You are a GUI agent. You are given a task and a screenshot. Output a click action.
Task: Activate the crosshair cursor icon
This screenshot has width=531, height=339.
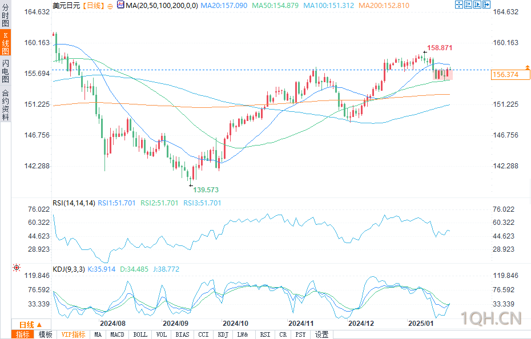click(459, 5)
